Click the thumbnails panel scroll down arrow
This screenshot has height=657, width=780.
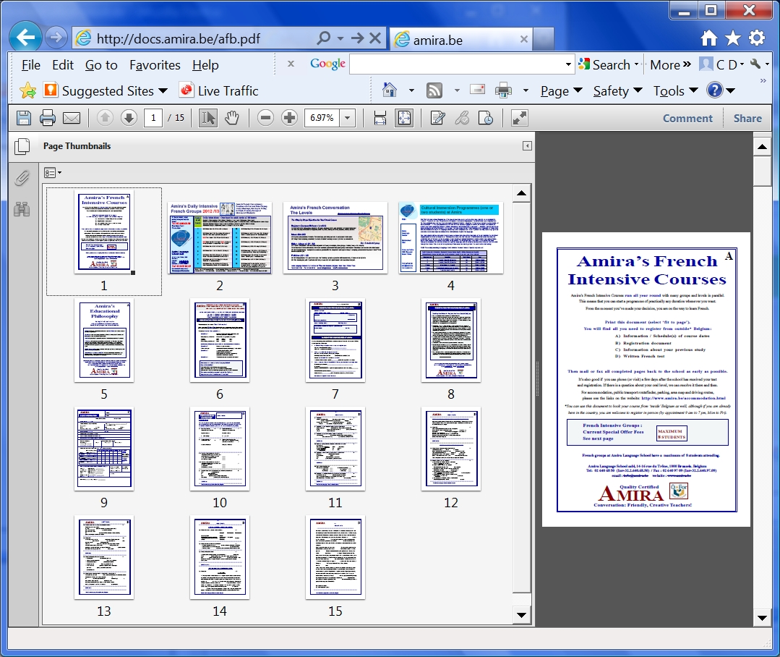(x=521, y=615)
